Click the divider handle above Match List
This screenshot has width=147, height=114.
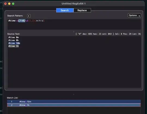point(74,94)
